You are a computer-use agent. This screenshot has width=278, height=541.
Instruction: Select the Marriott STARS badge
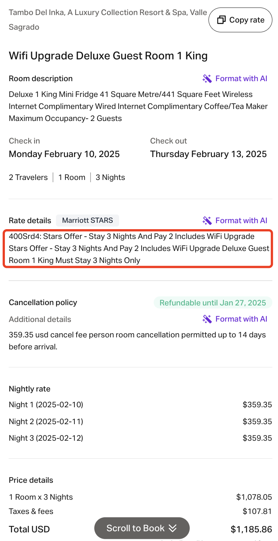tap(88, 221)
